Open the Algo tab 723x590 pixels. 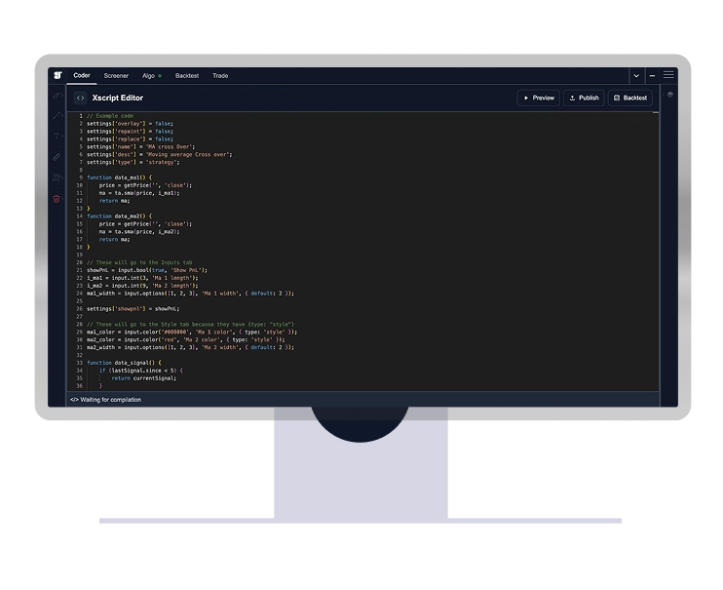tap(151, 75)
